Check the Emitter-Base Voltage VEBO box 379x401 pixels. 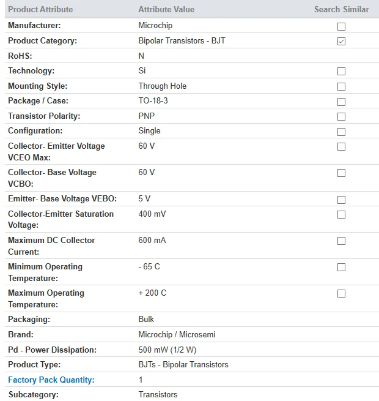tap(341, 200)
